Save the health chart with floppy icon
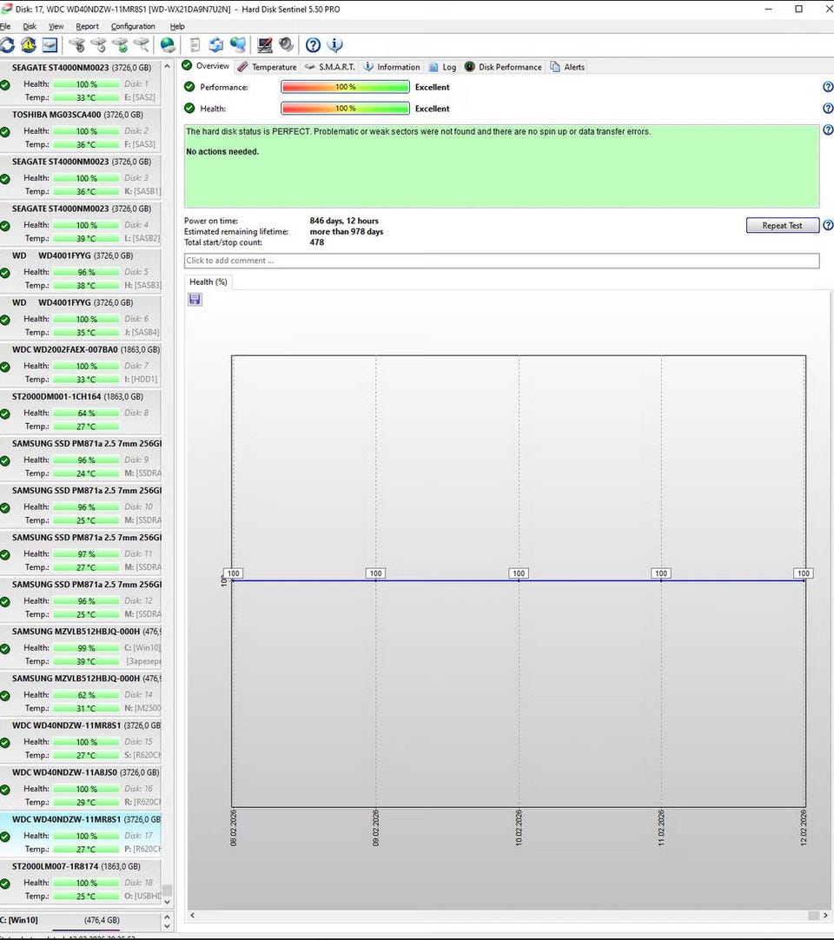834x940 pixels. pos(195,299)
